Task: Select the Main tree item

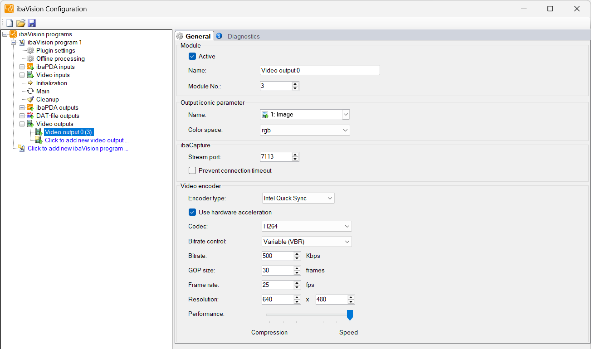Action: [43, 91]
